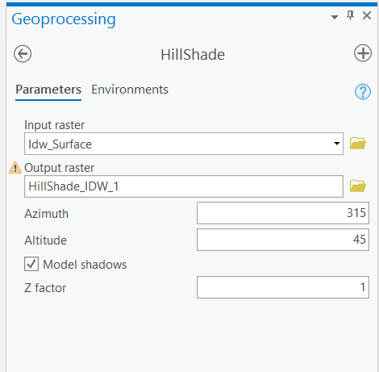Image resolution: width=379 pixels, height=372 pixels.
Task: Toggle the Model shadows checkbox
Action: click(31, 264)
